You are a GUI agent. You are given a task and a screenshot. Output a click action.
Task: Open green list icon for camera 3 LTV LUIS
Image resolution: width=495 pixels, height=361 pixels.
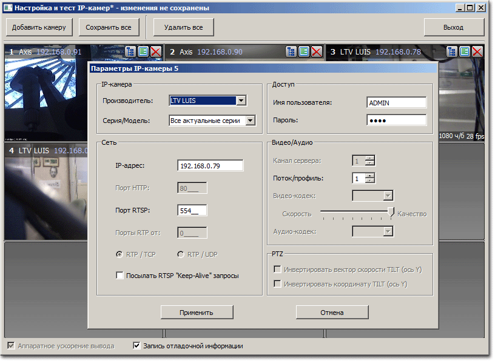[x=465, y=51]
